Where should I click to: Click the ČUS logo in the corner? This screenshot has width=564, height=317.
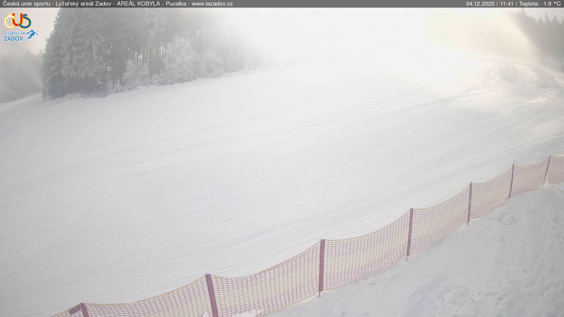coord(17,21)
